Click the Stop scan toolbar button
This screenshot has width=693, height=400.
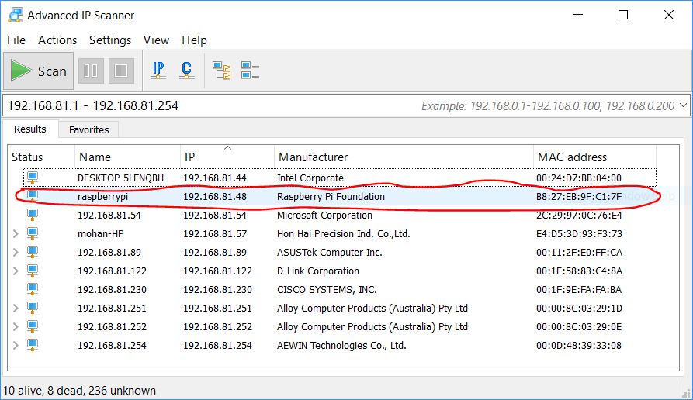point(121,71)
